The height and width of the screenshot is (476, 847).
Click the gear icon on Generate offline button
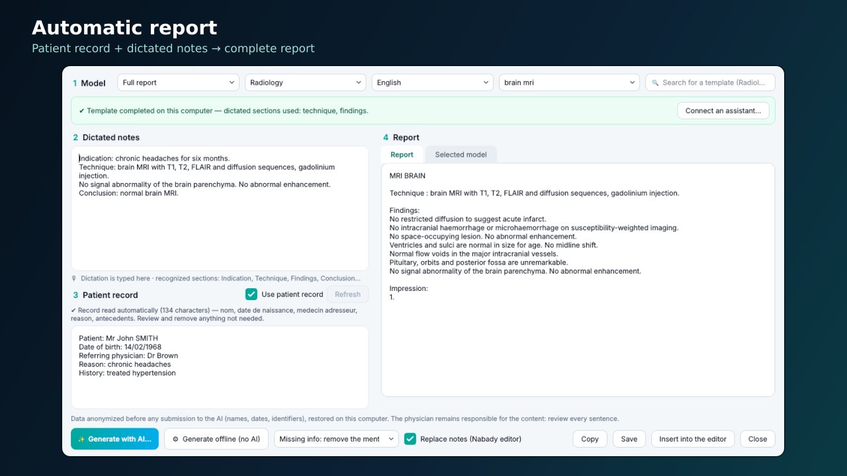pos(175,439)
